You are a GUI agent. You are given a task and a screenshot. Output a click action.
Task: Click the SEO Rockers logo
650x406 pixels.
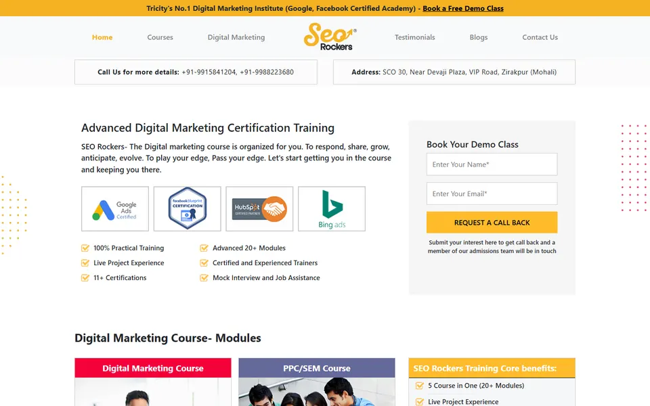tap(330, 37)
